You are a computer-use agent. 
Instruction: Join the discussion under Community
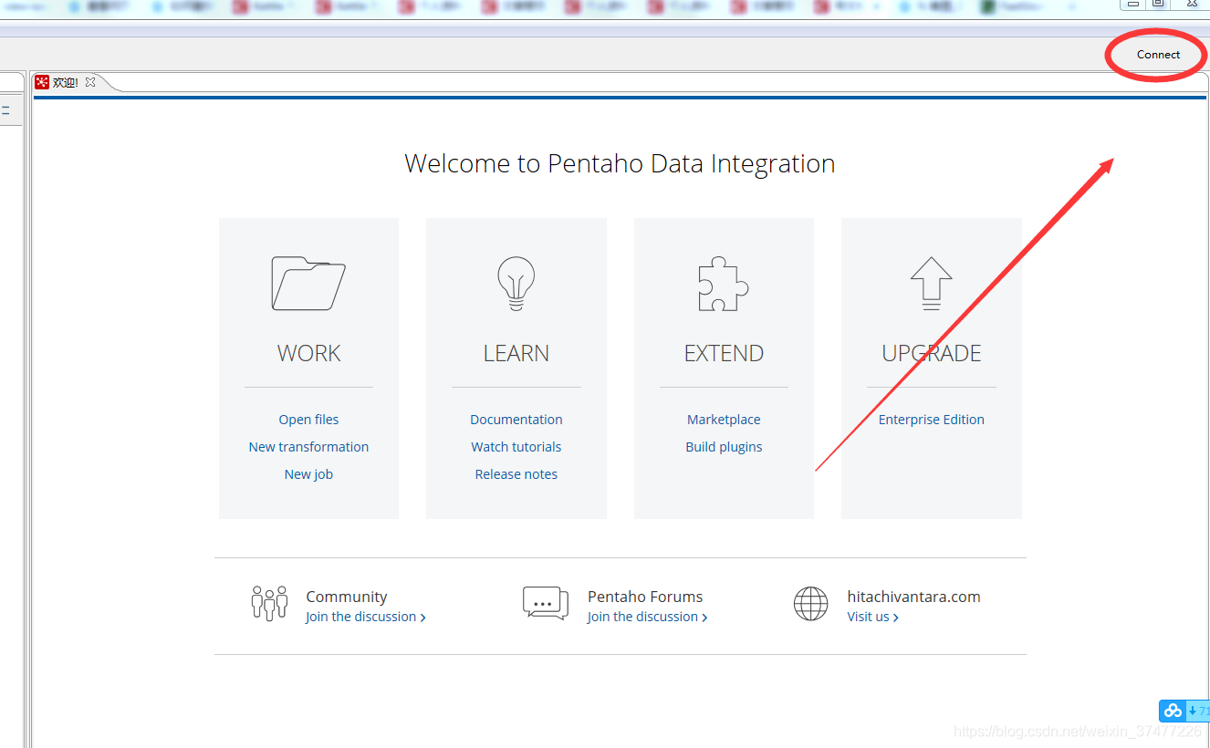[366, 617]
